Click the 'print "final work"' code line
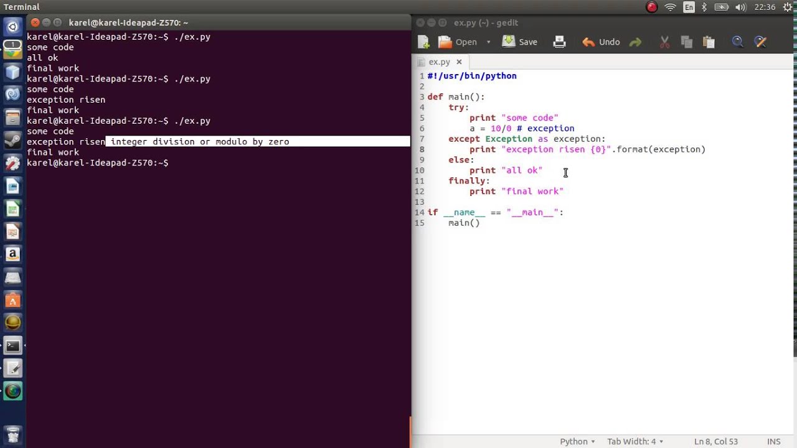The height and width of the screenshot is (448, 797). 516,191
